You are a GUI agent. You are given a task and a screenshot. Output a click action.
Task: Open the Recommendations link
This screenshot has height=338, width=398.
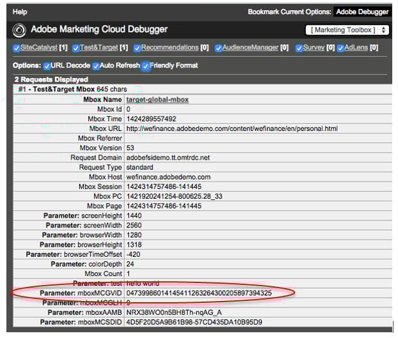point(170,47)
